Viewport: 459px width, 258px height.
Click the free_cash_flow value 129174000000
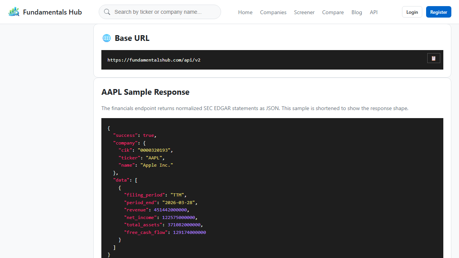[189, 232]
